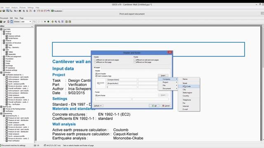
Task: Choose Post Code from Company submenu
Action: tap(189, 86)
